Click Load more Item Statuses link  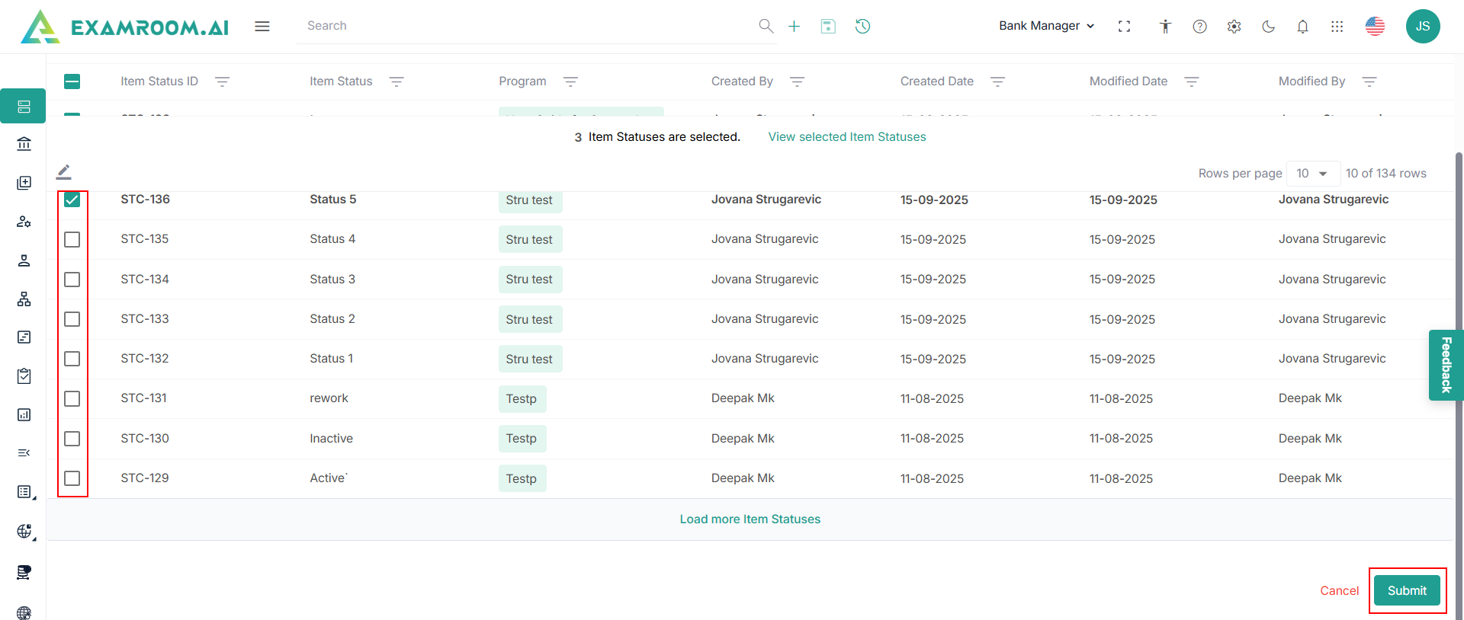[750, 519]
